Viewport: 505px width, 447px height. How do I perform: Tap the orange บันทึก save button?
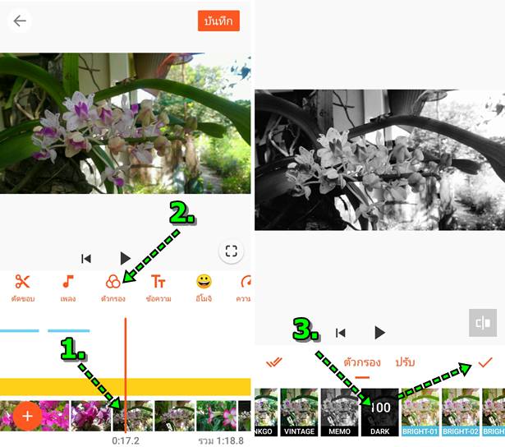(218, 21)
